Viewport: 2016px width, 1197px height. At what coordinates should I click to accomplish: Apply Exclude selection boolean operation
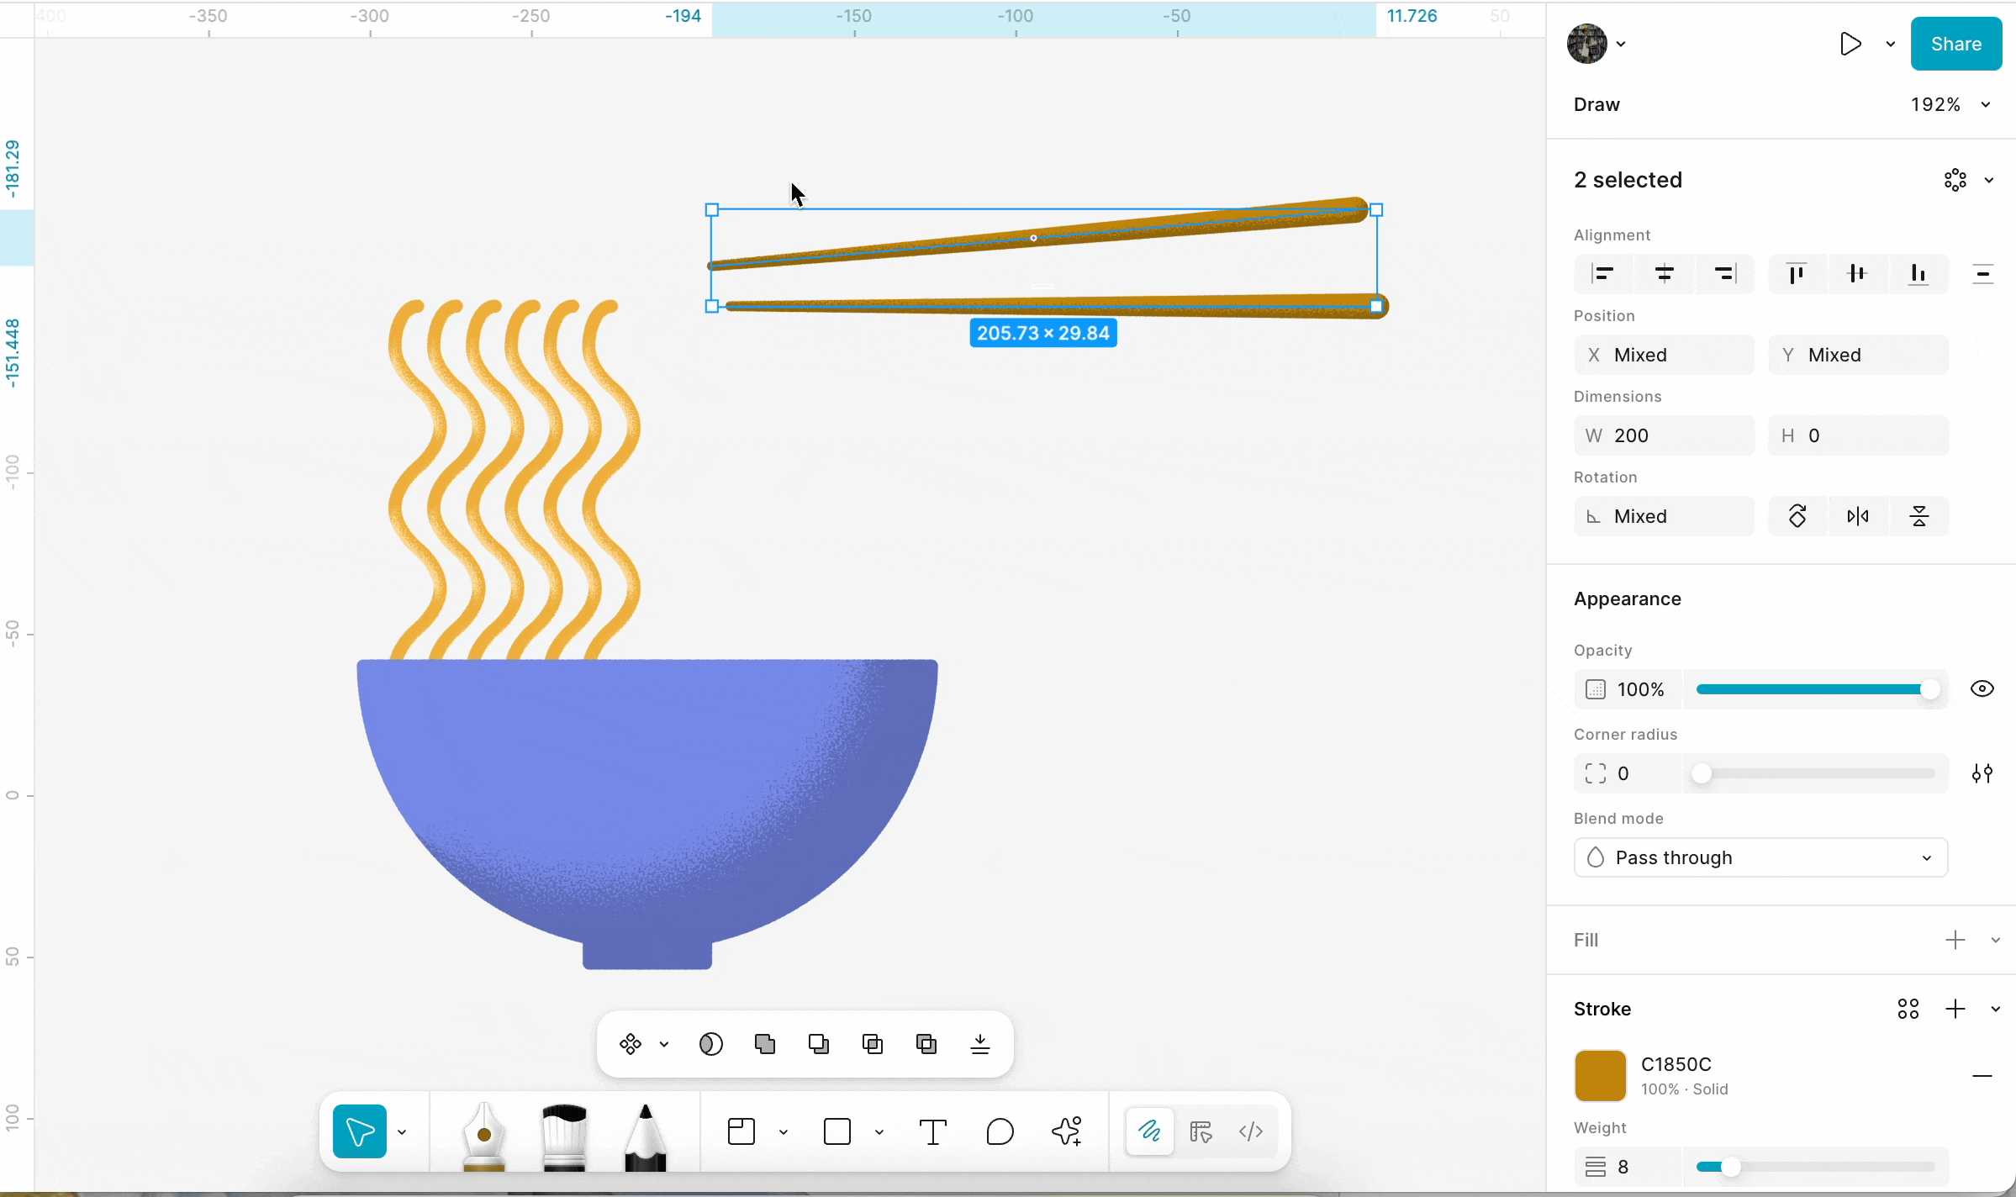[926, 1044]
